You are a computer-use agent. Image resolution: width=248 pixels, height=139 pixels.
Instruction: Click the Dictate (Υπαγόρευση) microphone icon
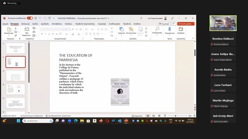click(x=170, y=29)
